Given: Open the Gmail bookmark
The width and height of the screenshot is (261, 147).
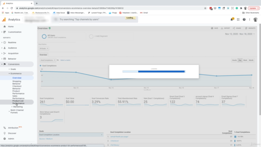Looking at the screenshot, I should [144, 13].
